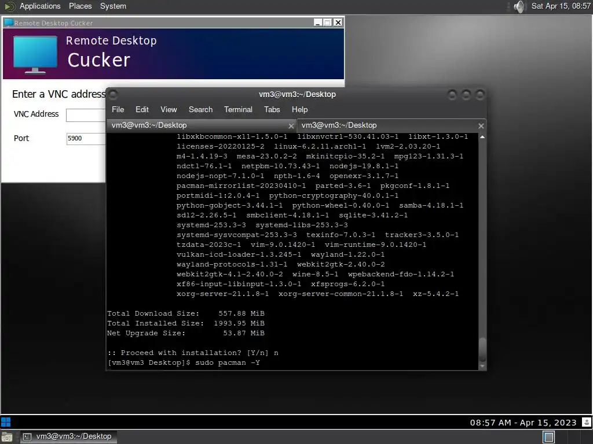Open the terminal Tabs menu

pos(272,109)
